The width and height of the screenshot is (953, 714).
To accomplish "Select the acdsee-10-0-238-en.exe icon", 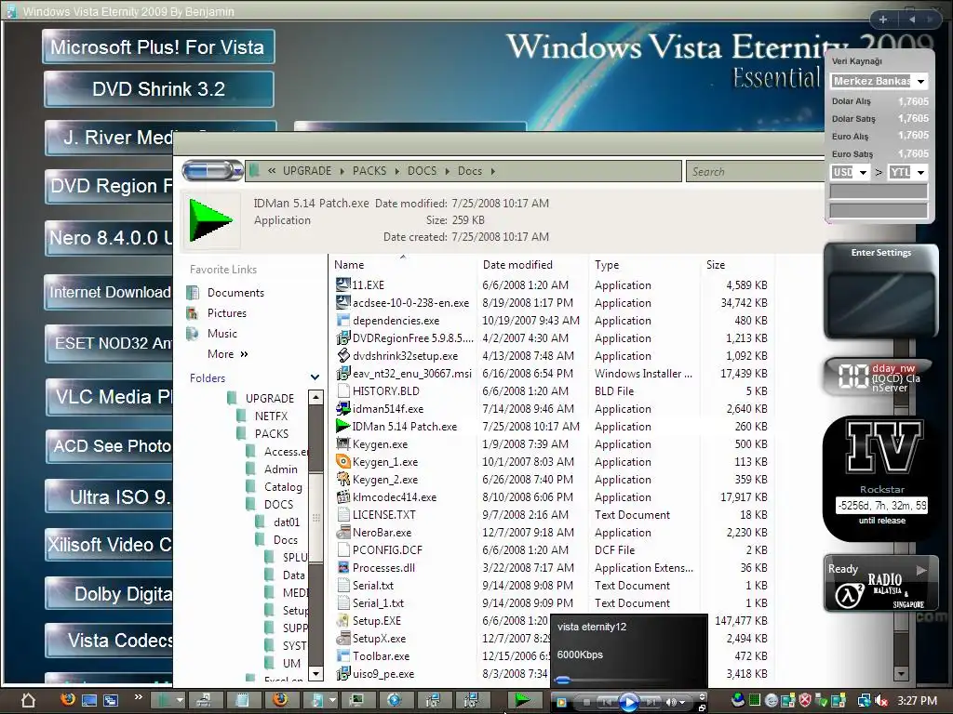I will [342, 302].
